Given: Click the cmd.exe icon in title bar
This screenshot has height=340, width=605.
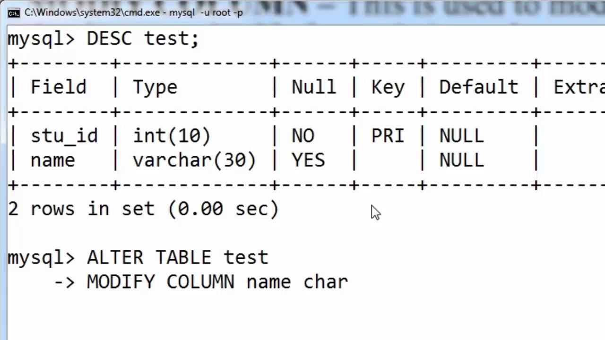Looking at the screenshot, I should click(x=14, y=13).
